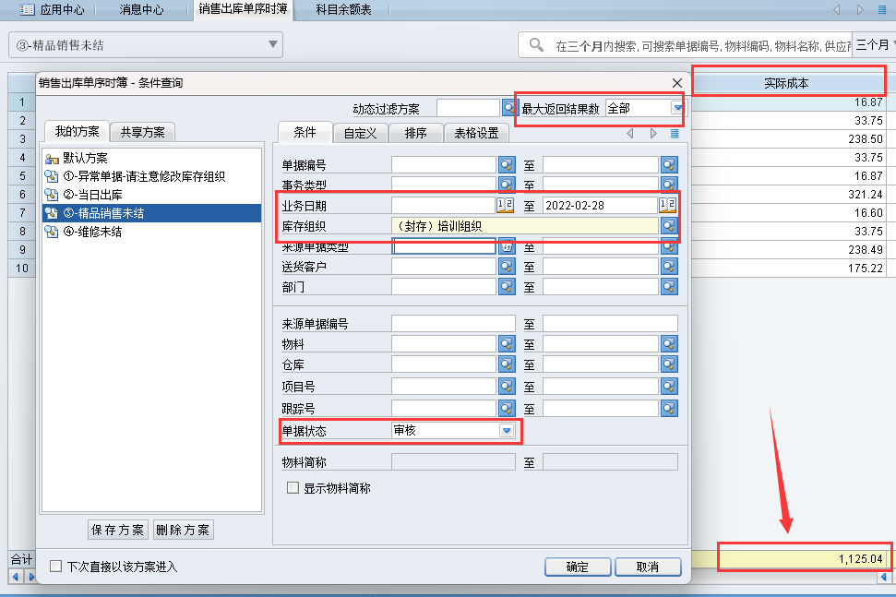Check 下次直接以该方案进入 option
Screen dimensions: 896x597
[x=56, y=567]
